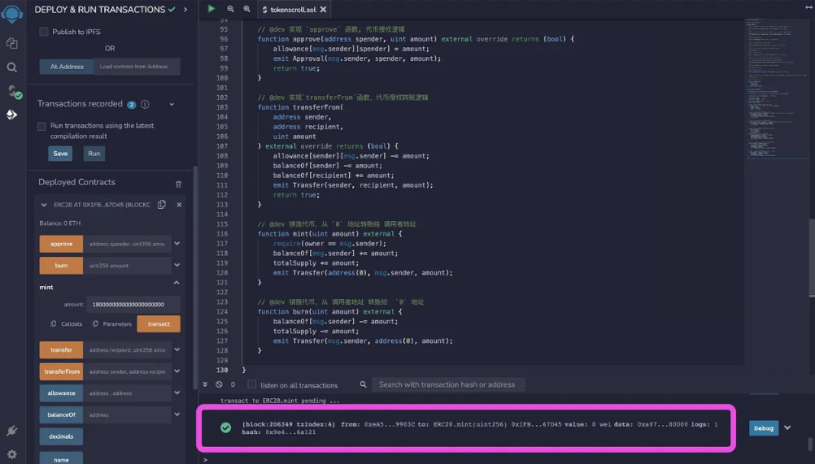Clear deployed contracts with trash icon
This screenshot has width=815, height=464.
click(178, 184)
